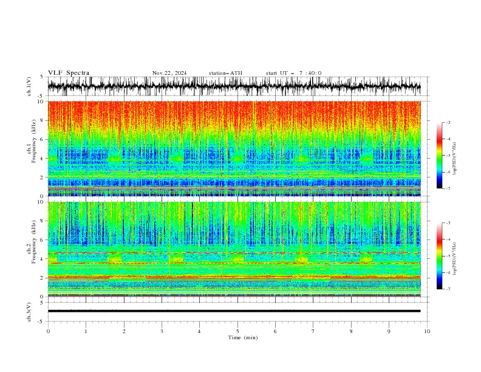481x372 pixels.
Task: Click the ch.1 voltage waveform trace
Action: [234, 86]
